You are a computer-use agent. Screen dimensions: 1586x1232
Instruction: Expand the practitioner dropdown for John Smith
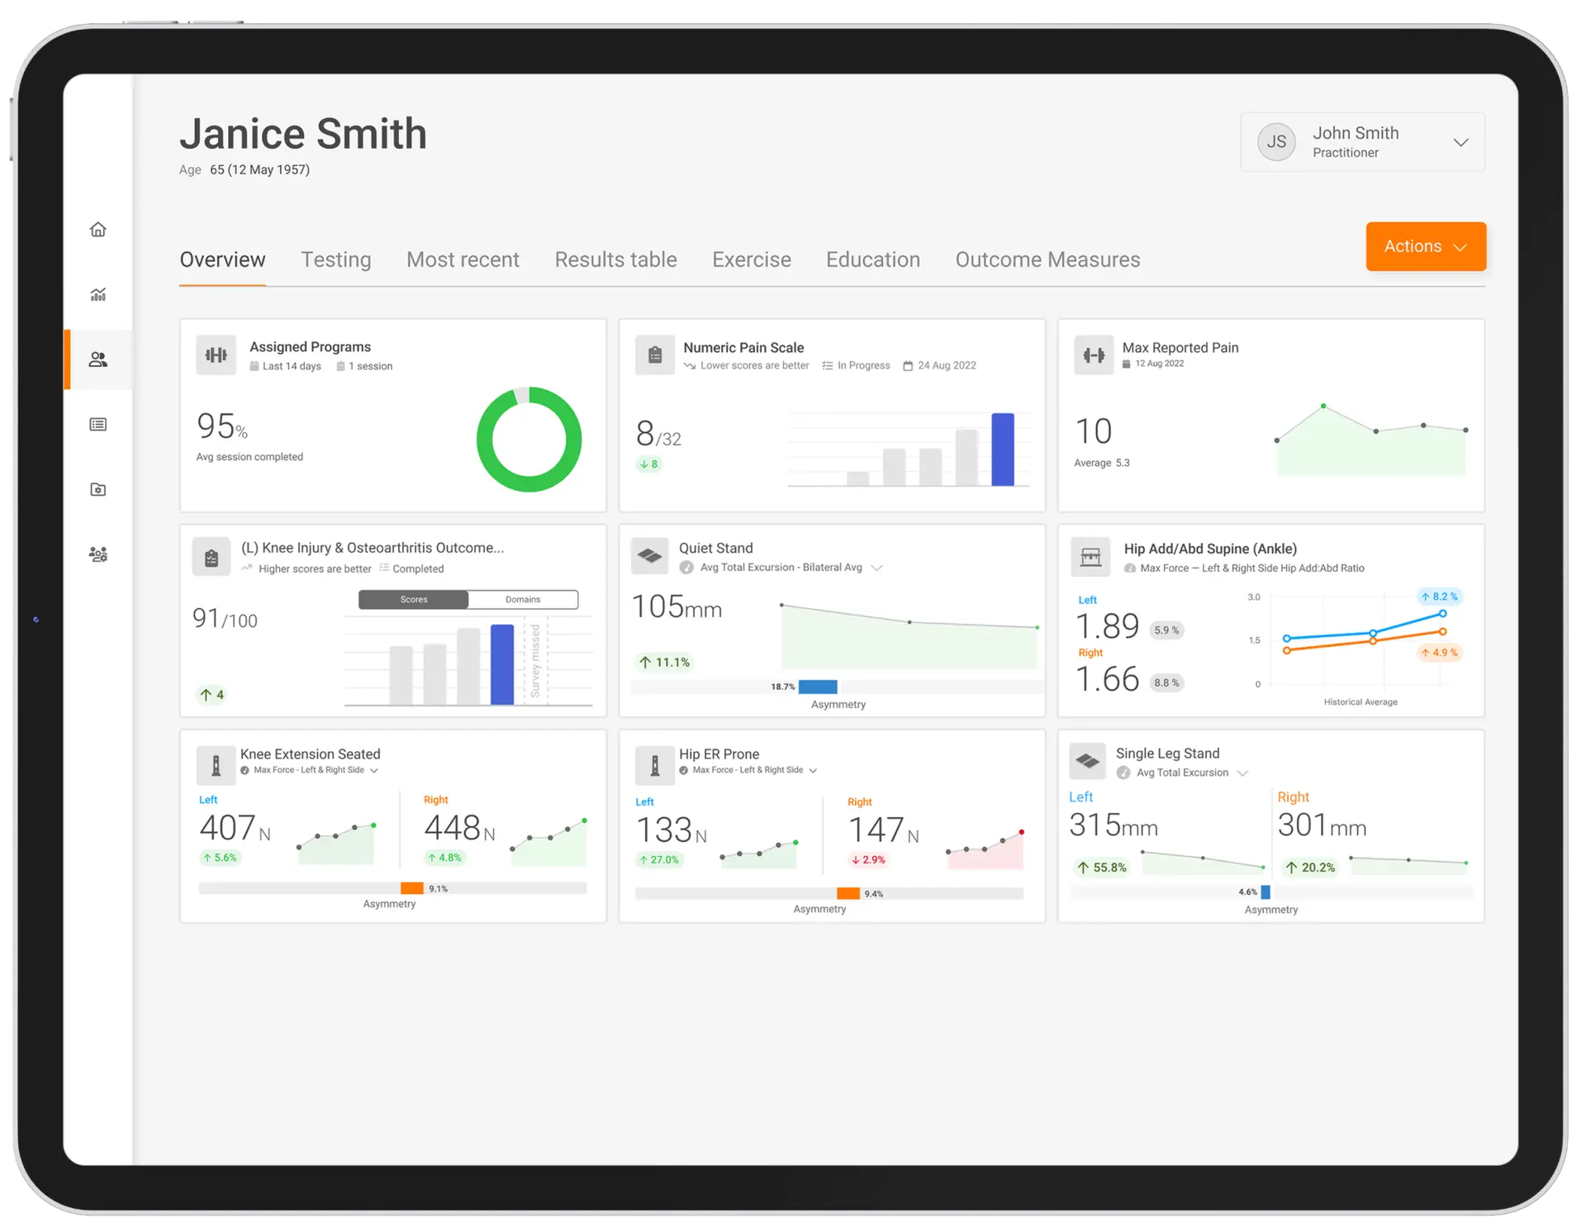(1460, 142)
